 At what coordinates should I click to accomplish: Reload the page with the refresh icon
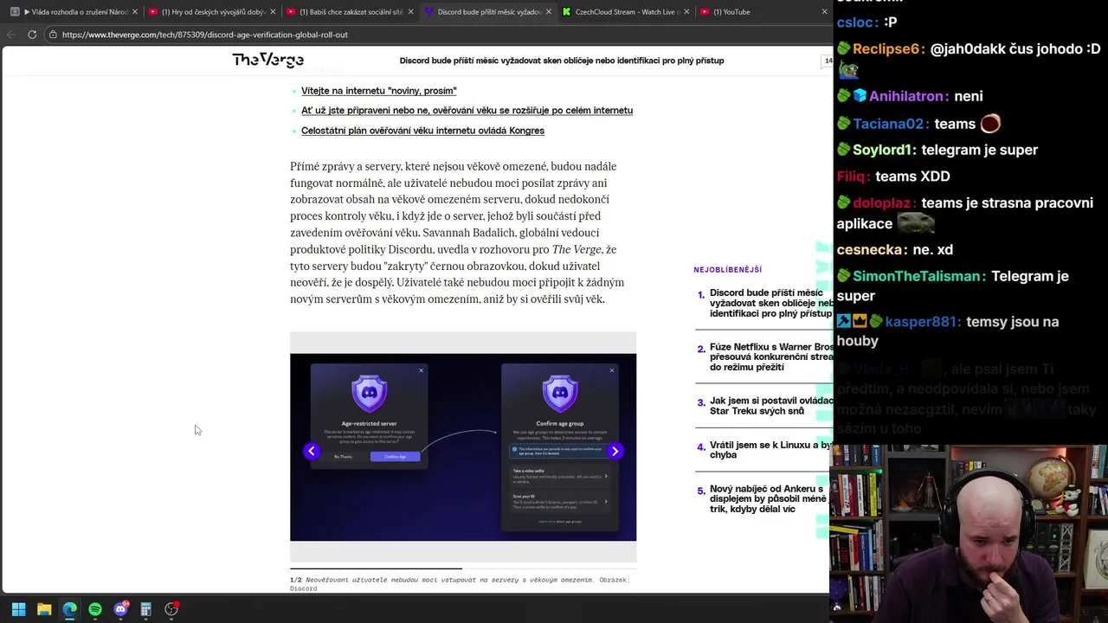32,35
